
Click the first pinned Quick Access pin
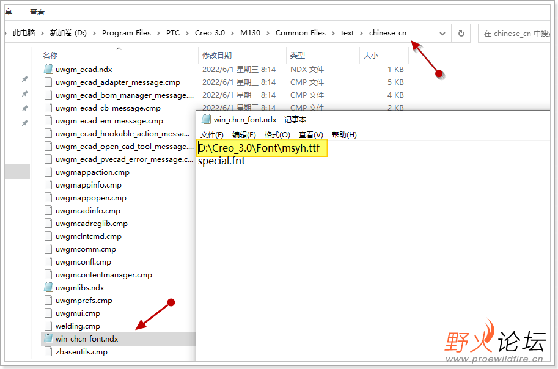click(x=24, y=79)
